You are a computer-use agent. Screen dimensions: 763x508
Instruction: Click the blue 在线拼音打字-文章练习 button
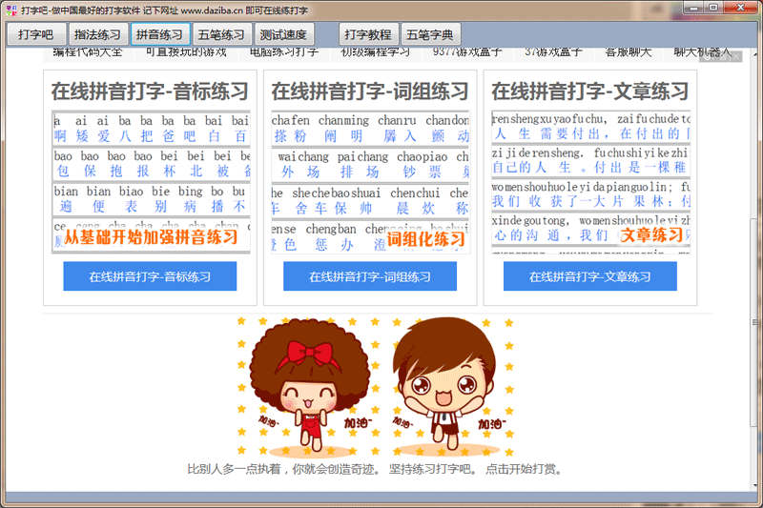tap(589, 276)
